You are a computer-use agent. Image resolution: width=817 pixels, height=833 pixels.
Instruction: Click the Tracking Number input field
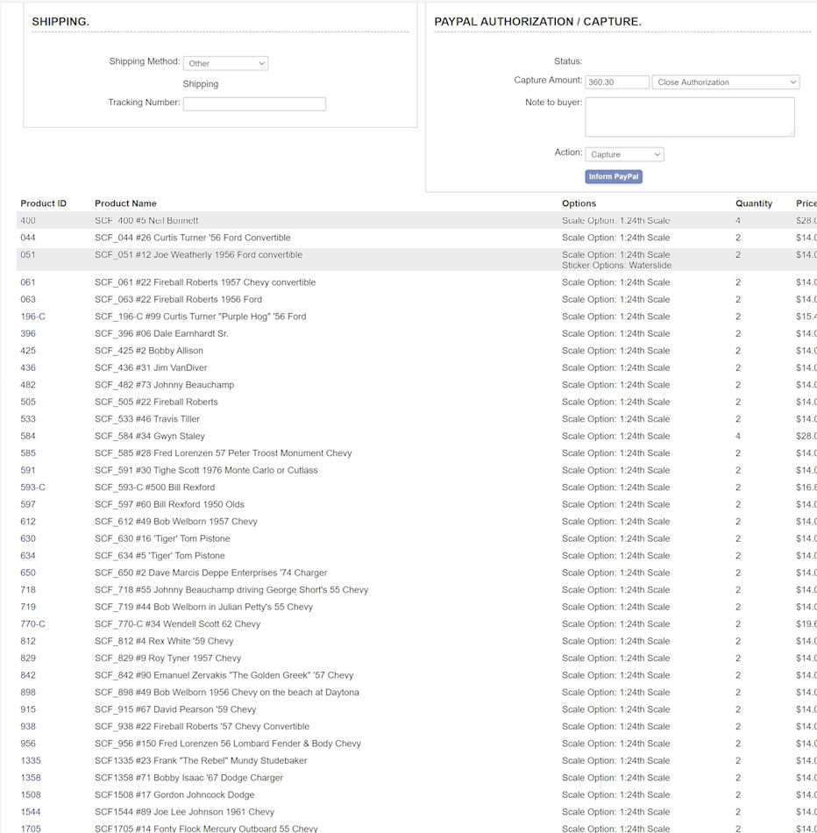tap(254, 103)
